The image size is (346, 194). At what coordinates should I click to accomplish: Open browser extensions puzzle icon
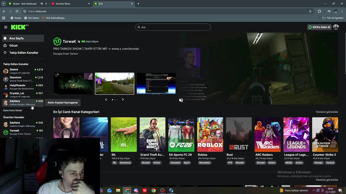(x=320, y=11)
